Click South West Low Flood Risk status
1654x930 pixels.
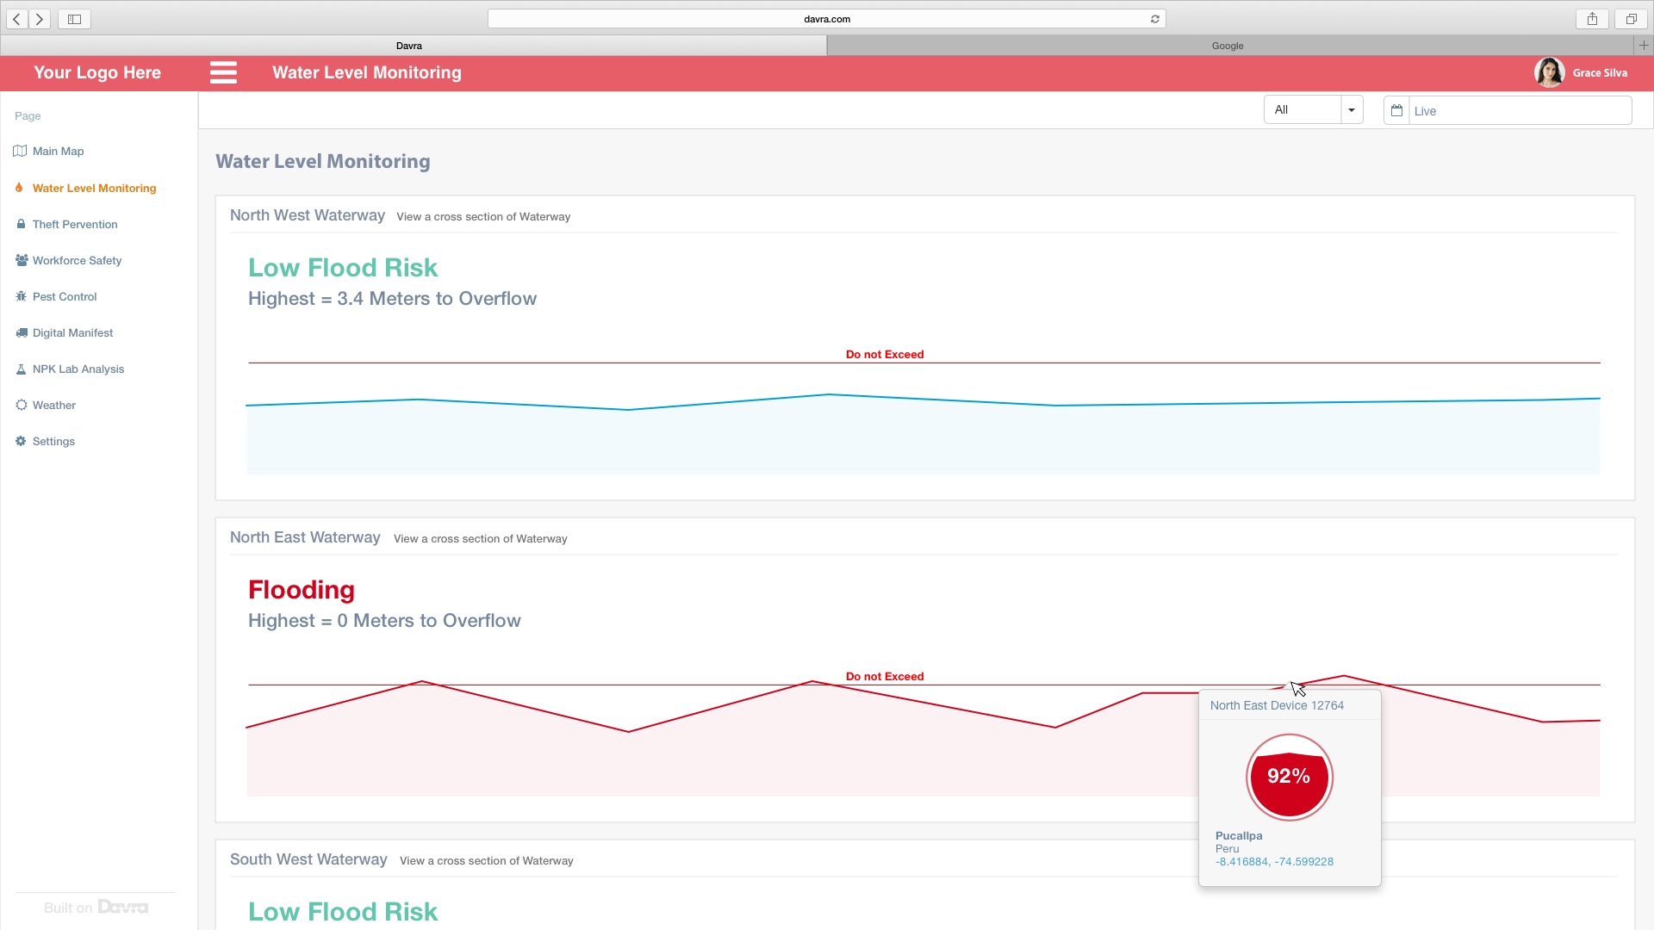[x=343, y=912]
